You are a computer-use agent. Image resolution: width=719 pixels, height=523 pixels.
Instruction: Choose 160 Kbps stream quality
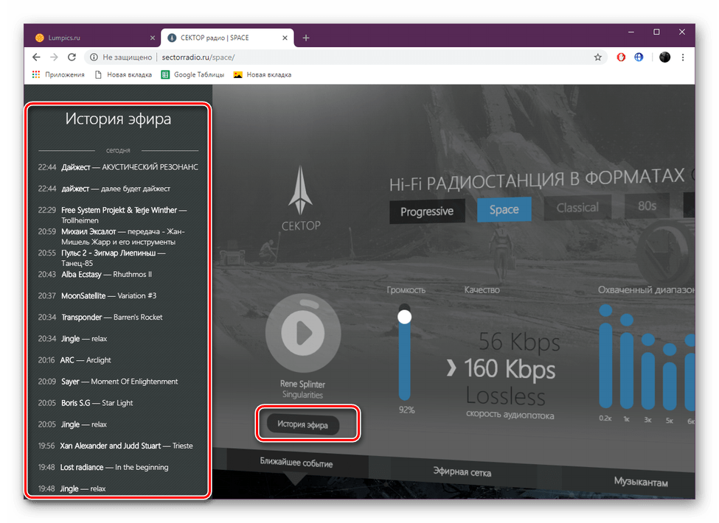(510, 368)
